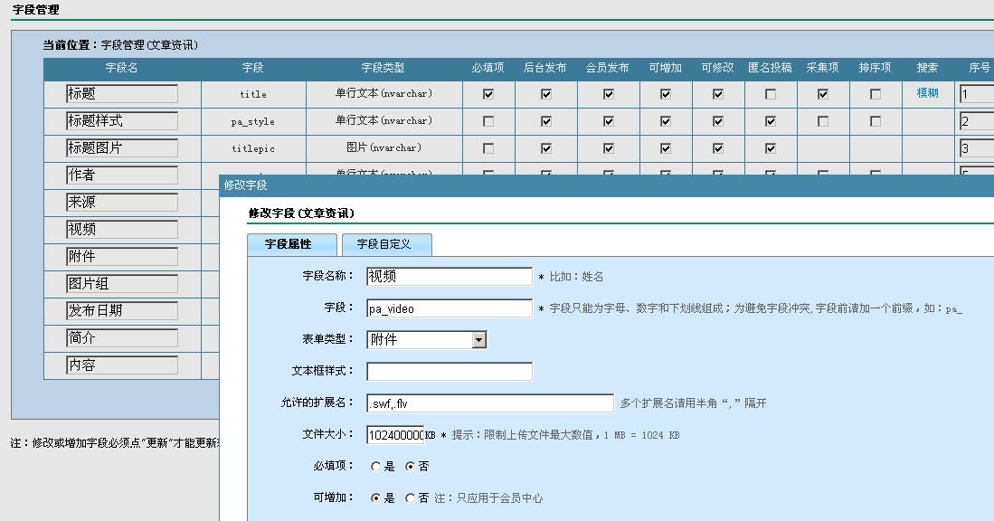Toggle 会员发布 checkbox in titlepic row
This screenshot has width=994, height=521.
point(608,148)
